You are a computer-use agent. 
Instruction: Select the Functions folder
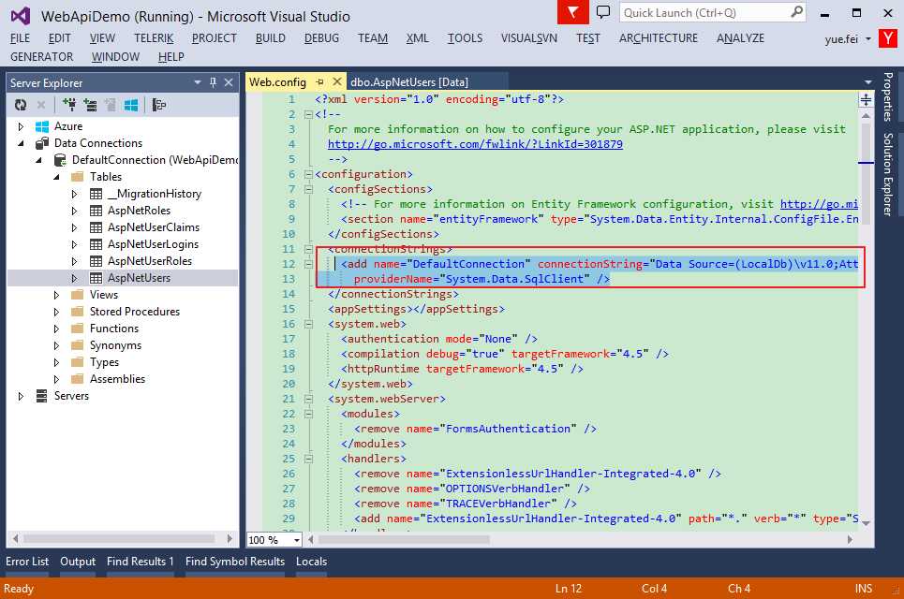click(114, 329)
